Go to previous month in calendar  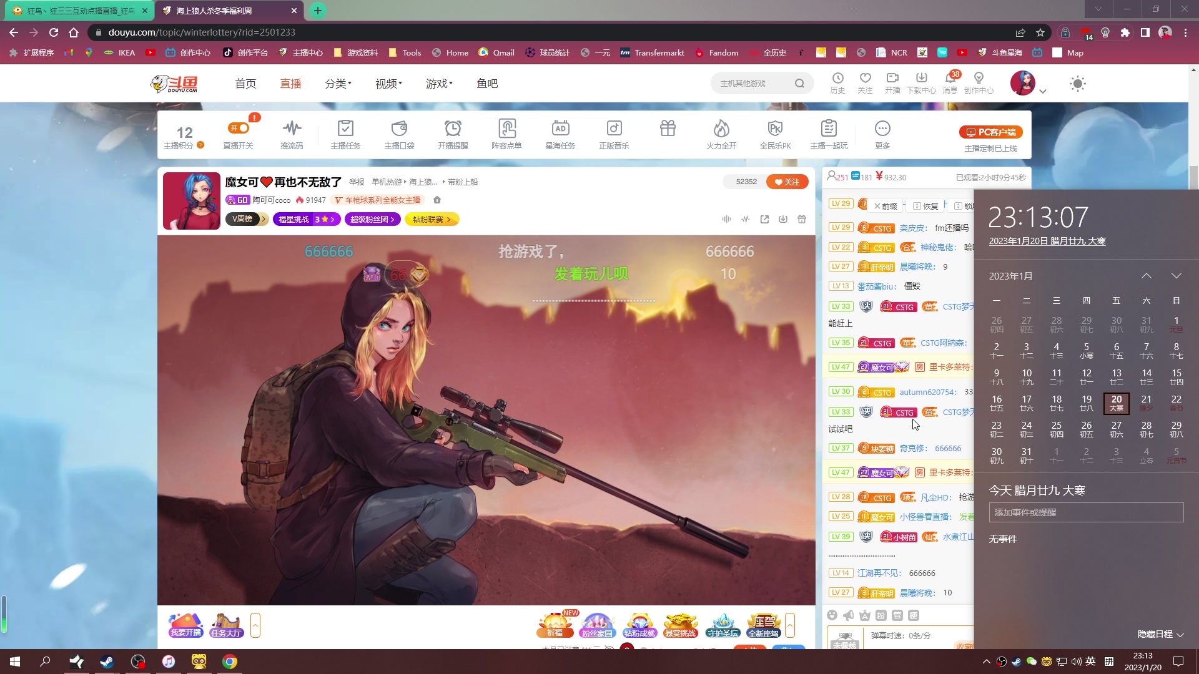click(1146, 276)
